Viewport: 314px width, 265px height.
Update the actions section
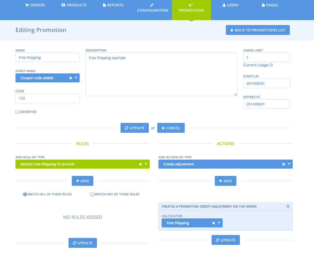(226, 240)
